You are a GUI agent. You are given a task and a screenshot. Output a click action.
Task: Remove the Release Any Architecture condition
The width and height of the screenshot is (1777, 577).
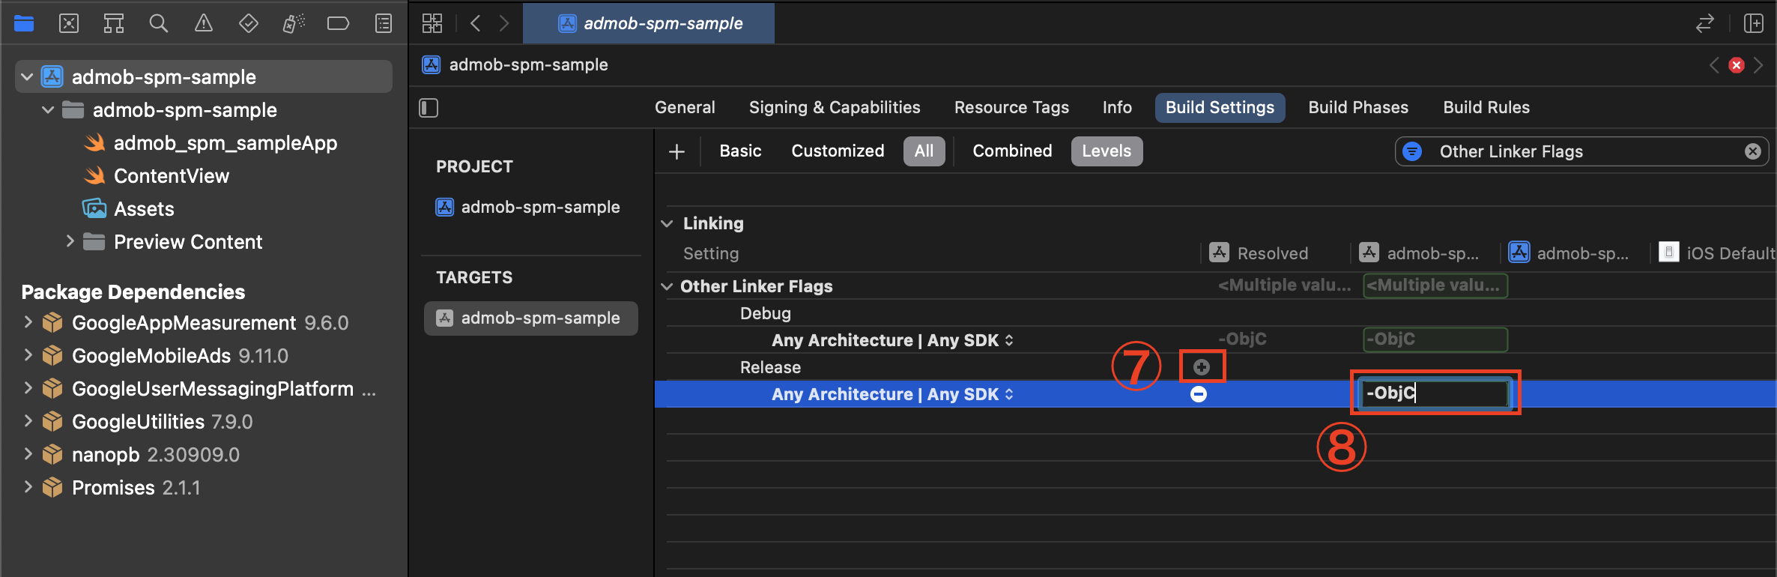tap(1199, 394)
